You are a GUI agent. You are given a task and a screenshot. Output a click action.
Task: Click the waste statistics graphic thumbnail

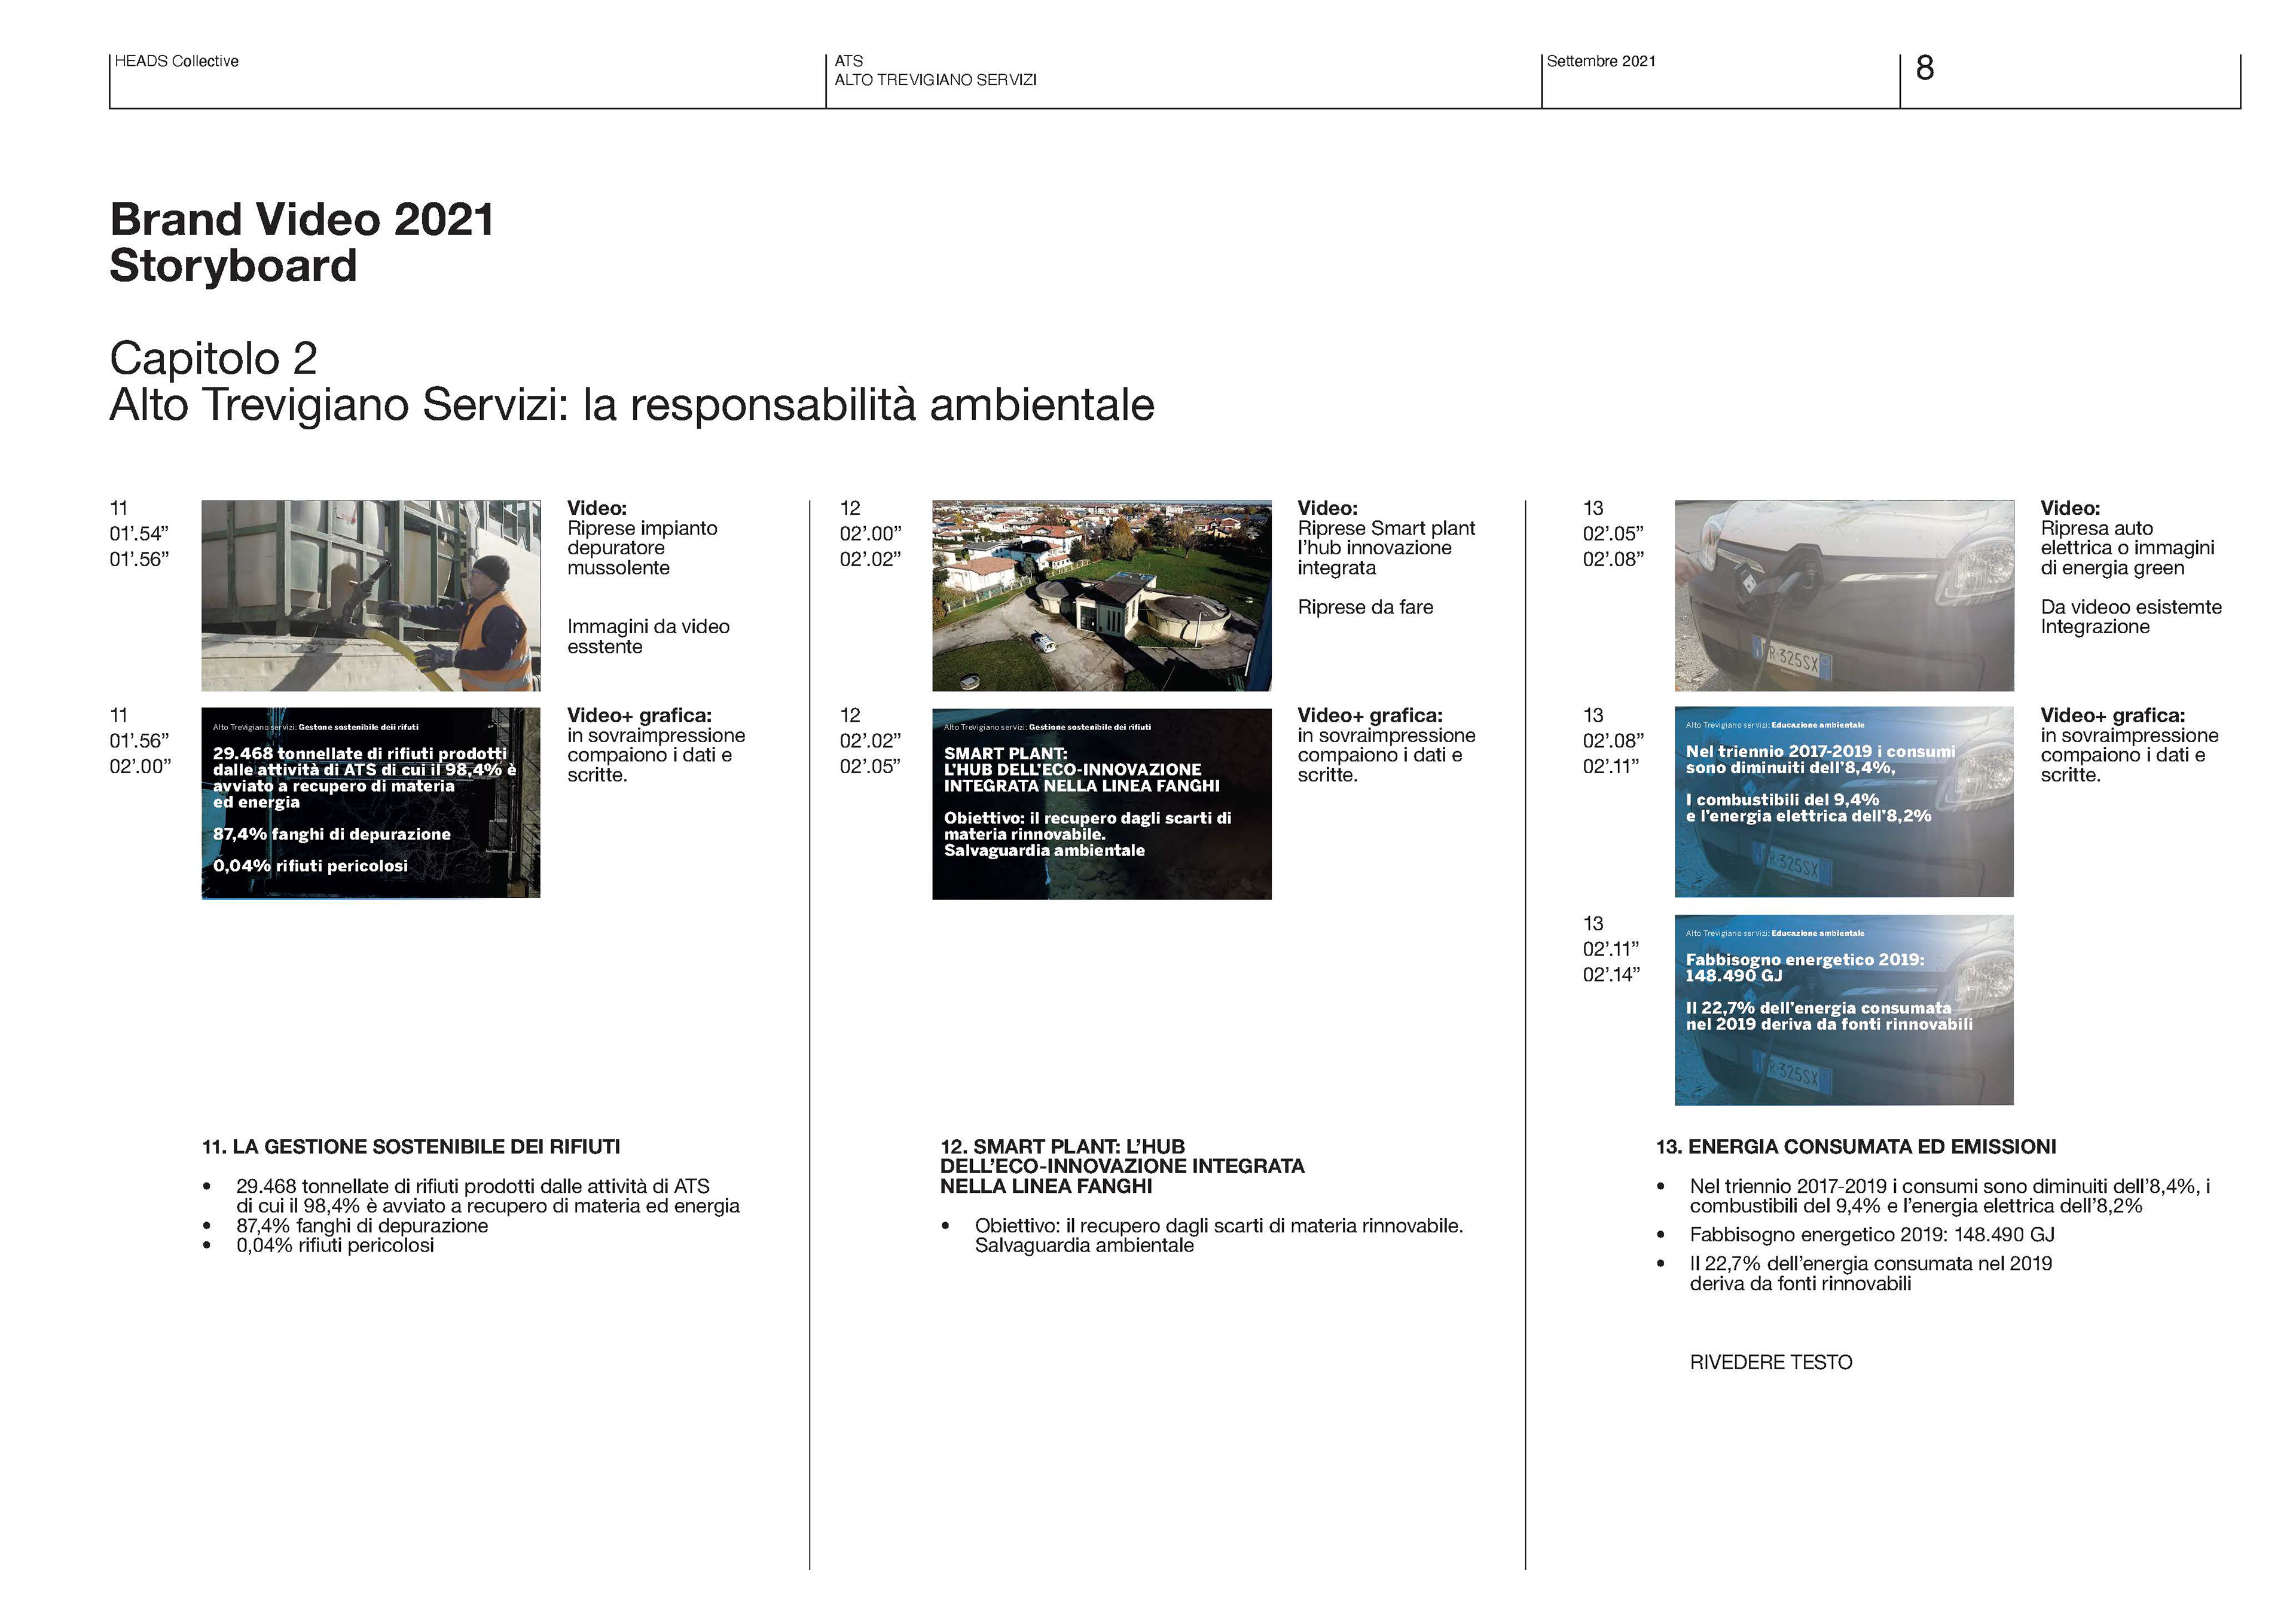coord(370,803)
